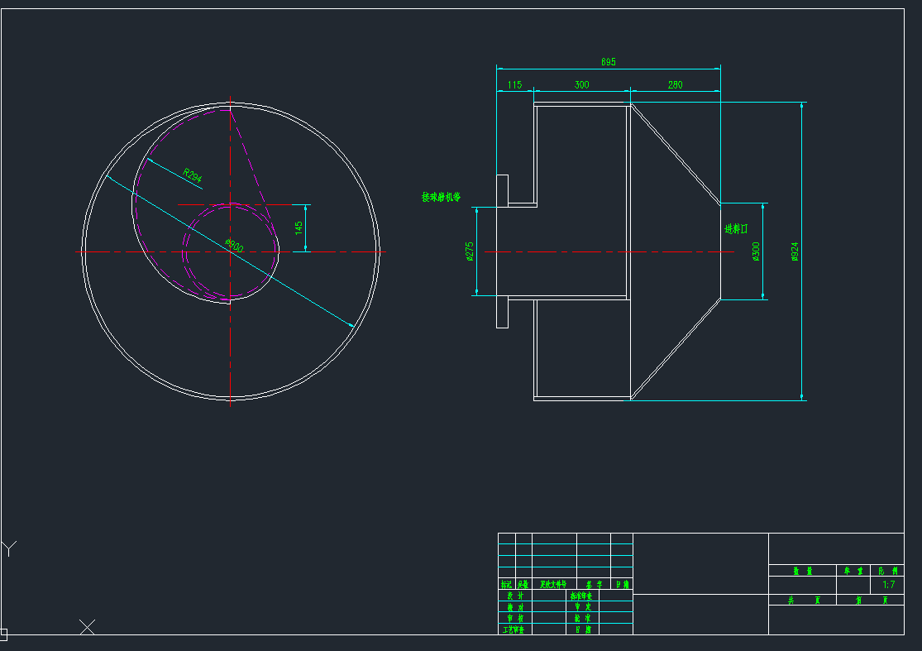Select the 695 overall length dimension
Screen dimensions: 922x651
pyautogui.click(x=609, y=63)
